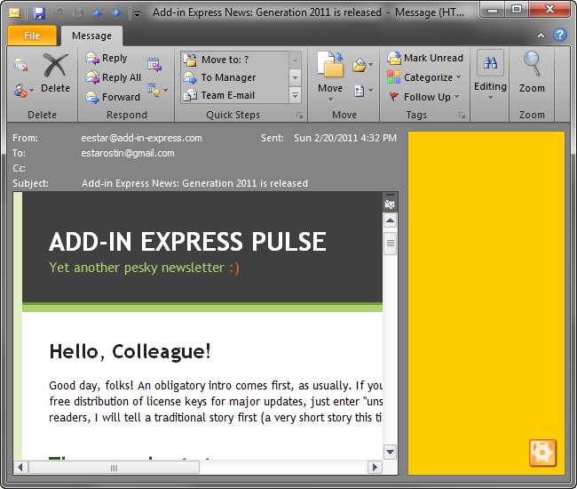Choose Team E-mail quick step
The image size is (577, 489).
[234, 95]
